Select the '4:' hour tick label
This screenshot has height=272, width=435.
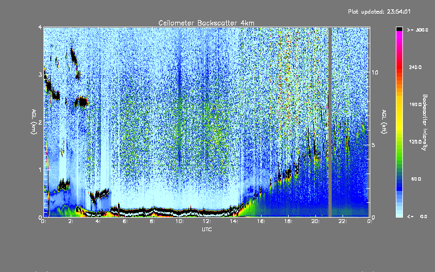coord(98,221)
